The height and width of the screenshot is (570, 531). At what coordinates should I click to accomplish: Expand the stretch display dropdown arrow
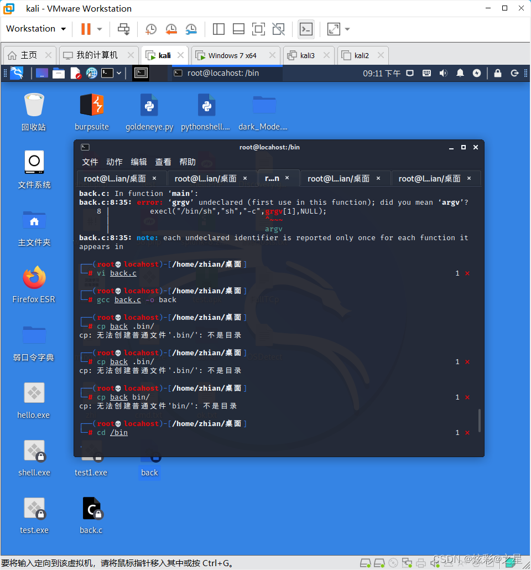pyautogui.click(x=347, y=29)
